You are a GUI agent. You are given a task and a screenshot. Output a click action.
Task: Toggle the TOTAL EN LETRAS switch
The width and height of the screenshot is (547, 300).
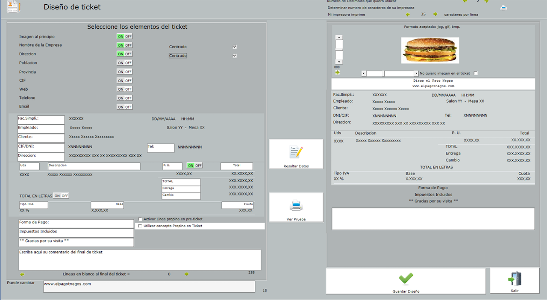coord(61,196)
